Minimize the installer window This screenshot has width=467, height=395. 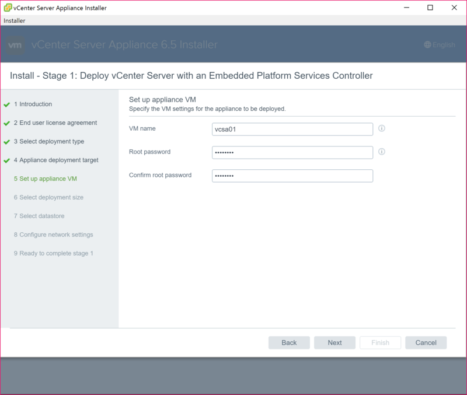(x=406, y=8)
